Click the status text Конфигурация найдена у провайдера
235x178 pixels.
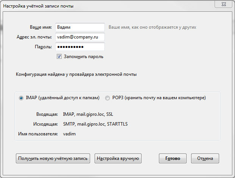pos(76,74)
